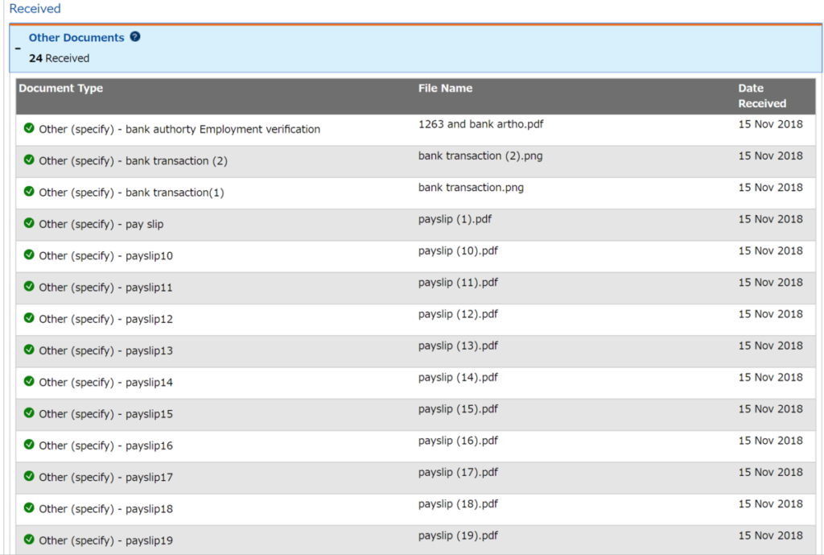This screenshot has height=555, width=824.
Task: Open the Received section heading
Action: [x=35, y=9]
